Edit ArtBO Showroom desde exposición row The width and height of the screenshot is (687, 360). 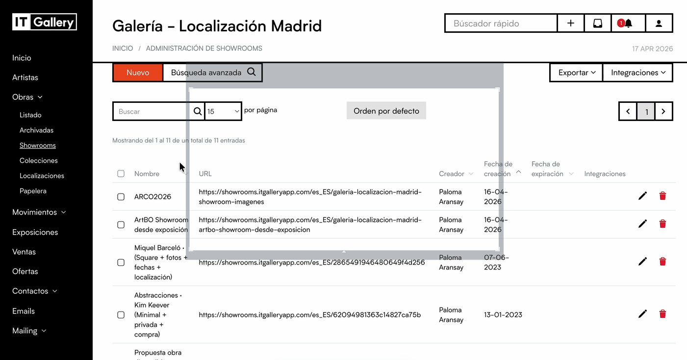[x=642, y=224]
